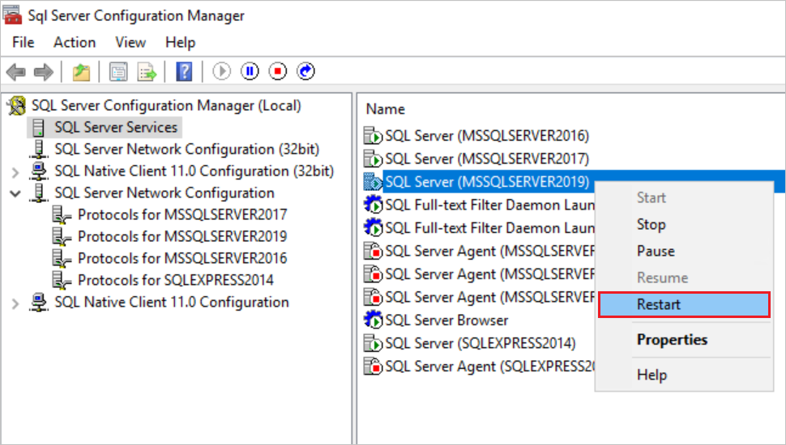Click the Name column header
Screen dimensions: 786x445
click(x=386, y=109)
